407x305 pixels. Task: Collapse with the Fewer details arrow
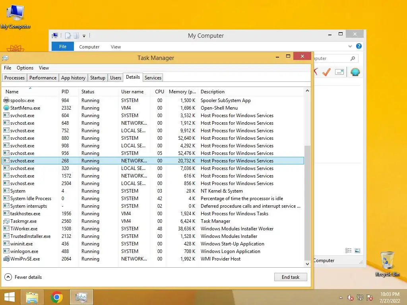click(8, 277)
